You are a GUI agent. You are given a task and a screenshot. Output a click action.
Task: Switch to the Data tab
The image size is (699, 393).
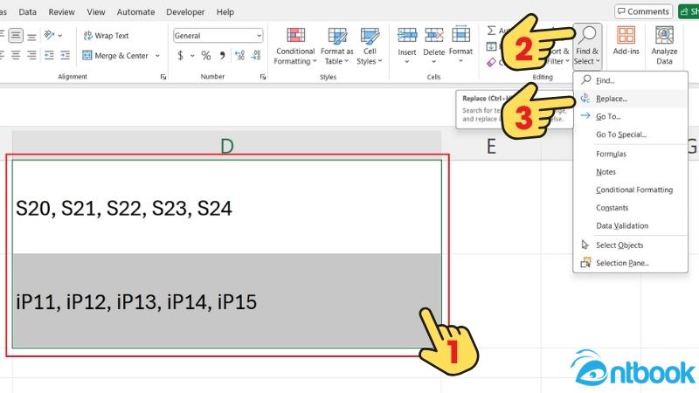(28, 12)
